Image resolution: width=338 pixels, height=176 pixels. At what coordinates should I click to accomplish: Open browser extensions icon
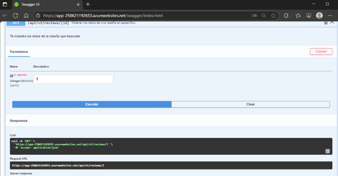286,16
